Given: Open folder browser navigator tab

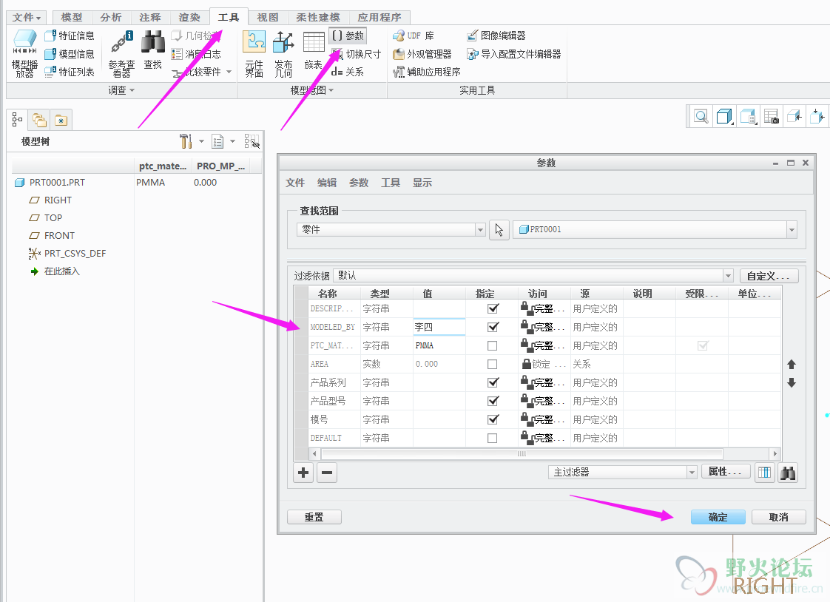Looking at the screenshot, I should [x=39, y=120].
